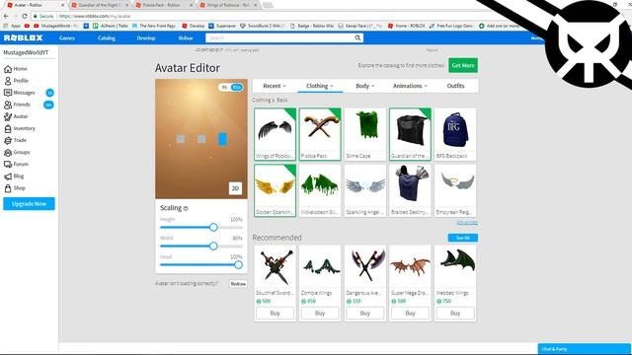The height and width of the screenshot is (355, 632).
Task: Buy the Super Mega Dragon wings
Action: point(411,314)
